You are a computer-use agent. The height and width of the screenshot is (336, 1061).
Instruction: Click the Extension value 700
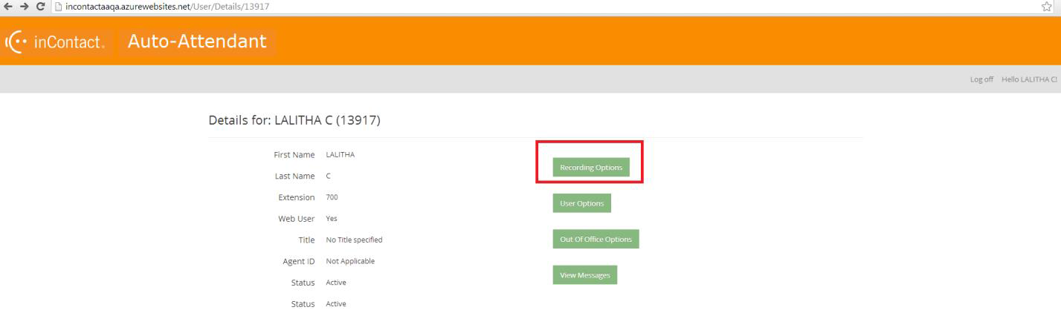(332, 197)
